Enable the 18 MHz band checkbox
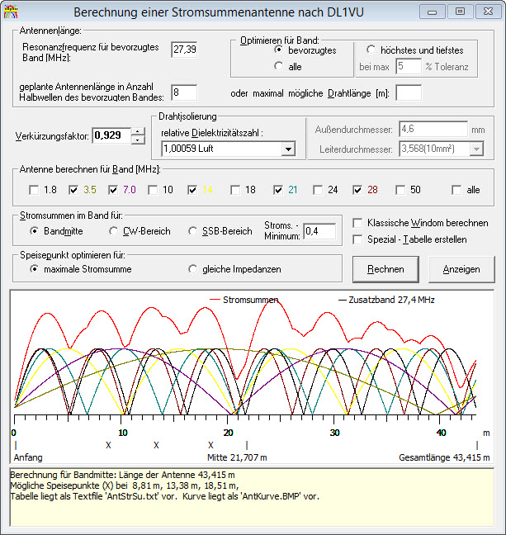The width and height of the screenshot is (506, 535). (x=235, y=190)
